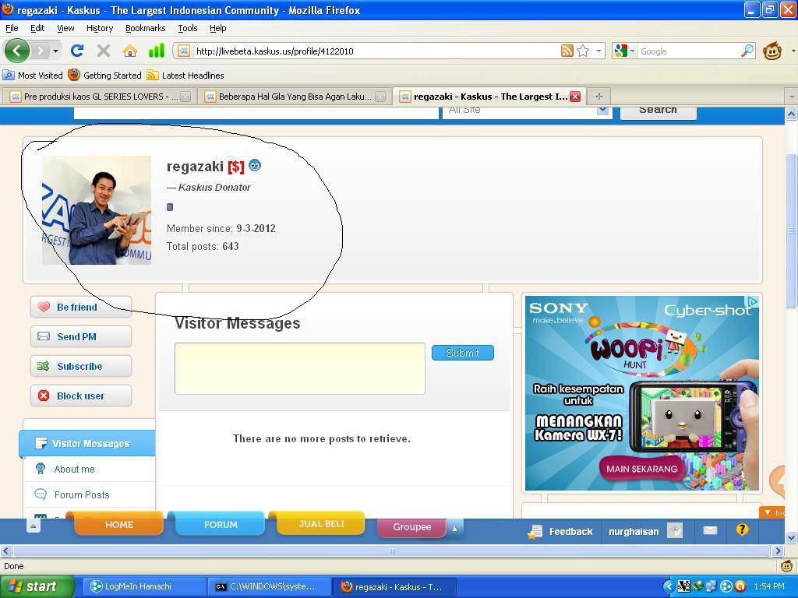Click the small reputation square under Kaskus Donator

(170, 207)
